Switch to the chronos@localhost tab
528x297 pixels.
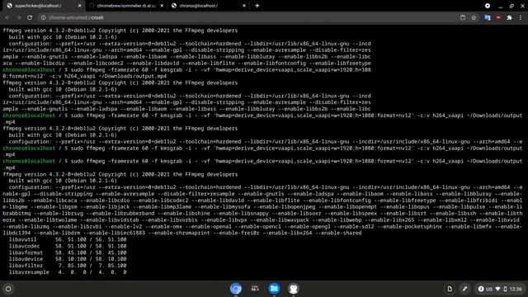click(x=209, y=6)
